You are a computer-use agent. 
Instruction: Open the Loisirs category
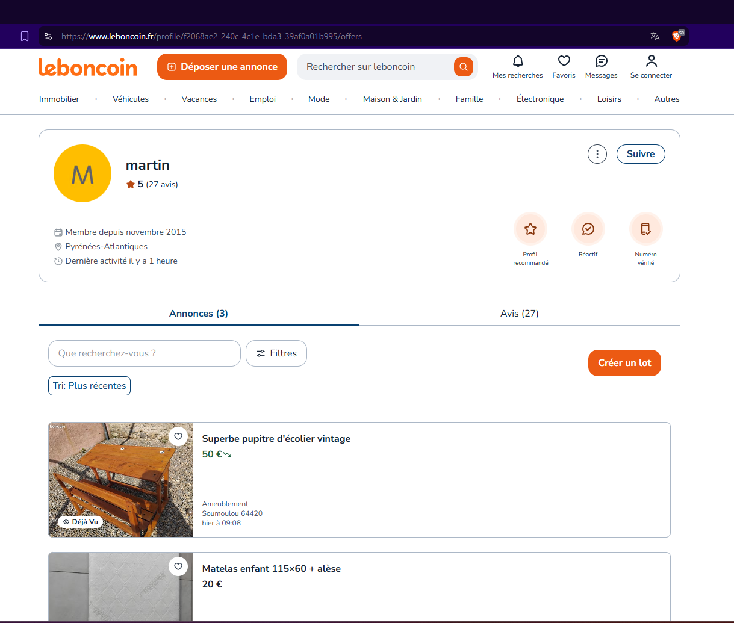(x=609, y=99)
